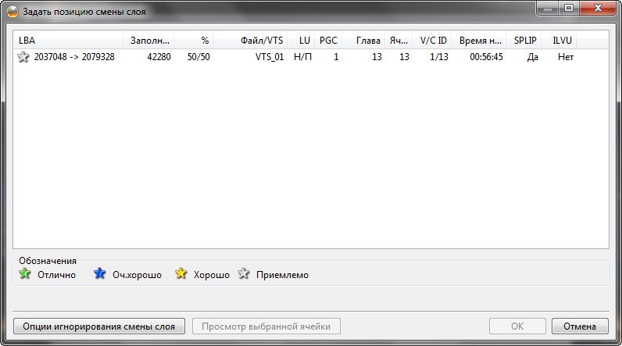Click the PGC column header
622x346 pixels.
click(328, 41)
